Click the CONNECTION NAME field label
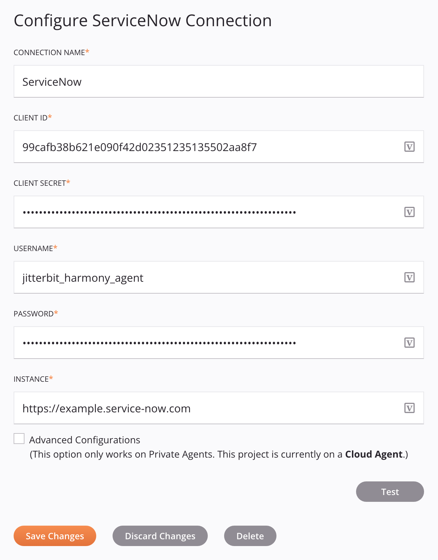Viewport: 438px width, 560px height. 49,53
